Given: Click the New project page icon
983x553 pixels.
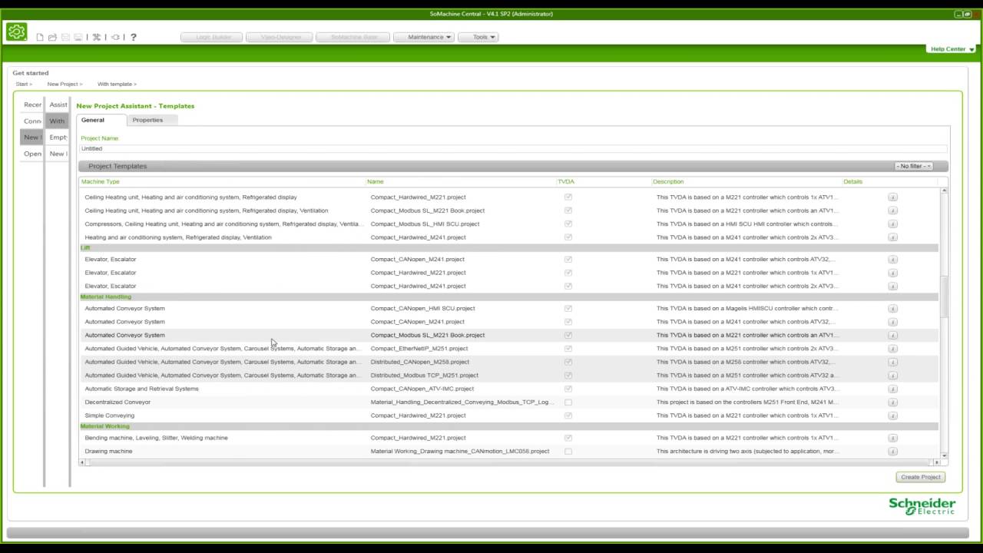Looking at the screenshot, I should pyautogui.click(x=40, y=37).
